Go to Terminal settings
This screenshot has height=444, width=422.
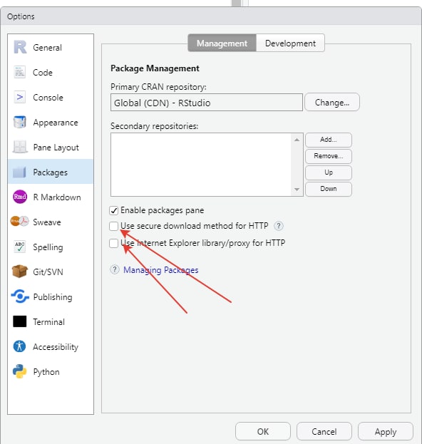51,321
